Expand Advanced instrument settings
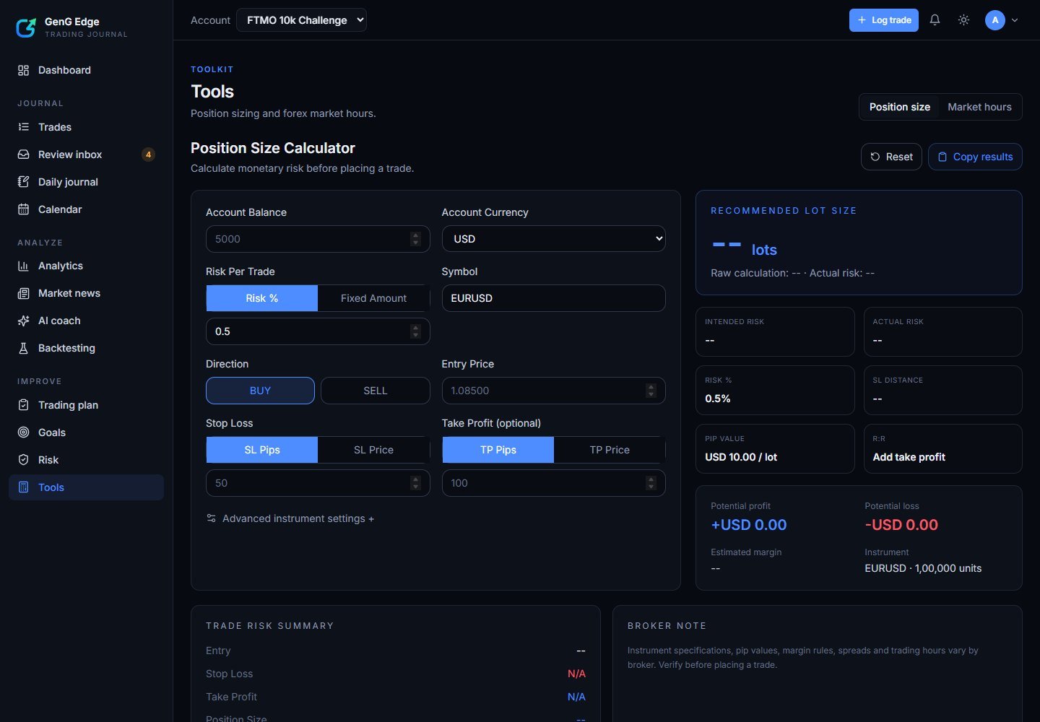 coord(290,518)
